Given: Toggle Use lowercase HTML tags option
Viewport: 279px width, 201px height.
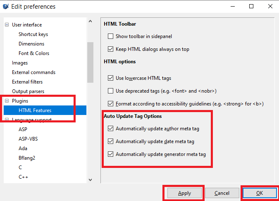Looking at the screenshot, I should click(110, 78).
